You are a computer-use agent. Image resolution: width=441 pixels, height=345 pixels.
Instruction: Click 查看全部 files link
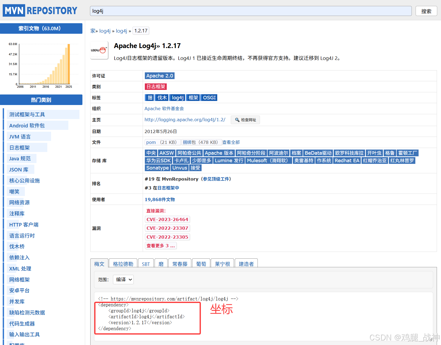(231, 142)
